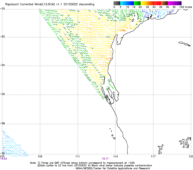This screenshot has height=170, width=193.
Task: Click the '105' longitude label
Action: coord(2,157)
